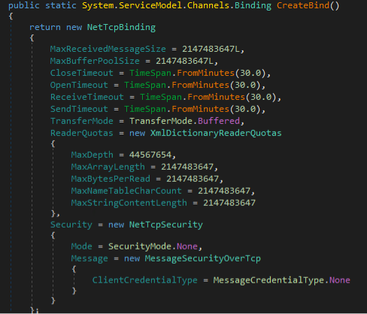The width and height of the screenshot is (367, 314).
Task: Click the SecurityMode.None value
Action: 153,246
